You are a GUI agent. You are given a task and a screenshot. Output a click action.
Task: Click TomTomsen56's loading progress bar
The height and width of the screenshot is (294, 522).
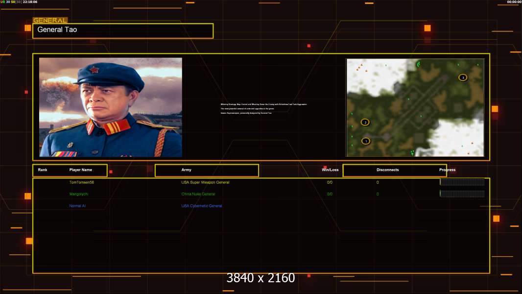[462, 182]
